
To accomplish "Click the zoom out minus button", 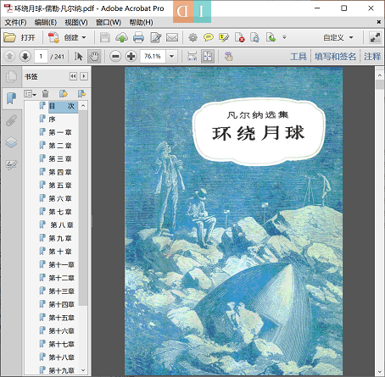I will [115, 57].
